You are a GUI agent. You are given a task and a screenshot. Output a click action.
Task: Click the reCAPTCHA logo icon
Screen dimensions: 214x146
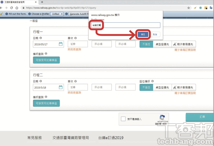point(162,117)
